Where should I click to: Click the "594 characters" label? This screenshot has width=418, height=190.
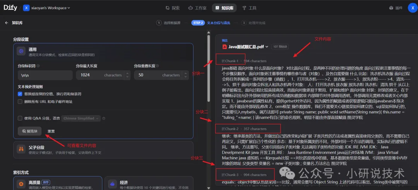pyautogui.click(x=255, y=61)
